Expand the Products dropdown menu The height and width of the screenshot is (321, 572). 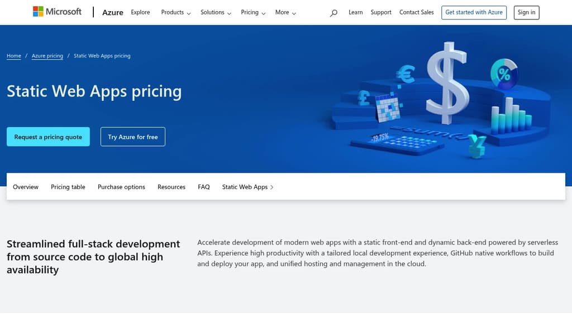(x=176, y=12)
